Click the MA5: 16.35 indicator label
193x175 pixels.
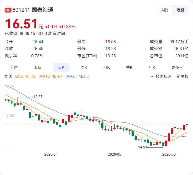click(x=25, y=76)
